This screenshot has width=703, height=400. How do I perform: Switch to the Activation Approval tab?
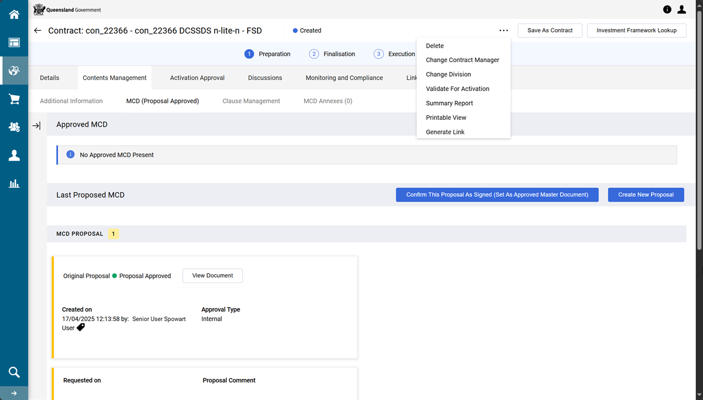197,78
